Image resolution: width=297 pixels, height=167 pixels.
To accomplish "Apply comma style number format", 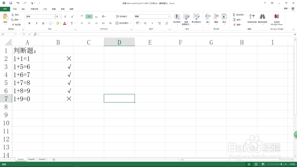I will pyautogui.click(x=152, y=23).
